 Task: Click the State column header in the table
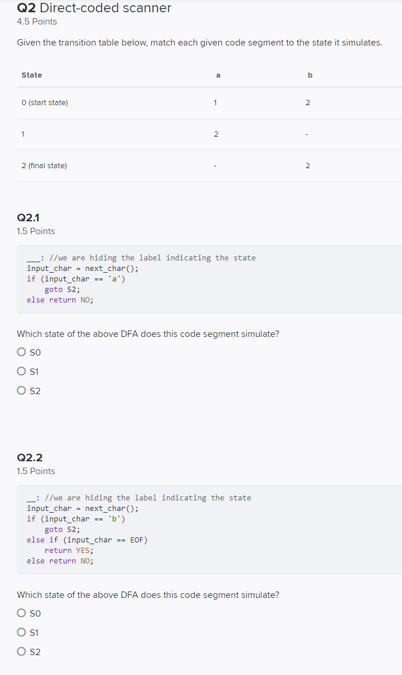point(32,75)
